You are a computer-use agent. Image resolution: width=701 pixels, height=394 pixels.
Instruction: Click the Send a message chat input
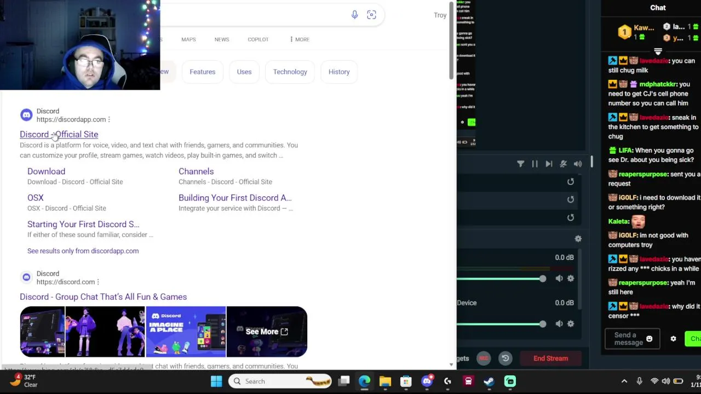[632, 339]
